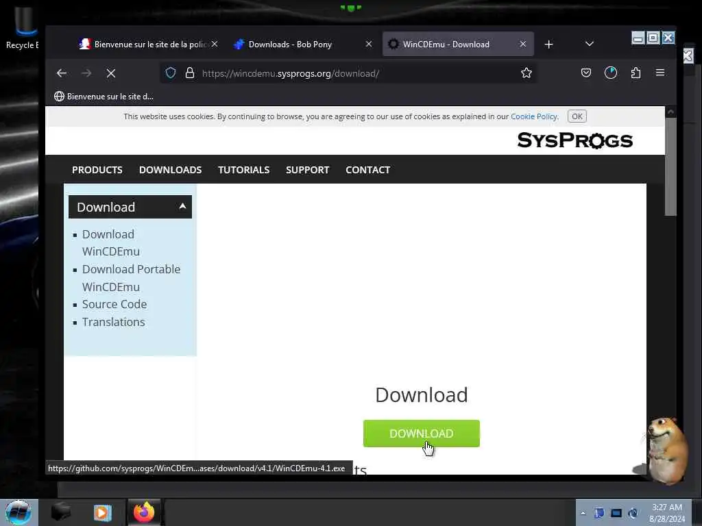The image size is (702, 526).
Task: Click the scrollbar up arrow
Action: click(x=670, y=112)
